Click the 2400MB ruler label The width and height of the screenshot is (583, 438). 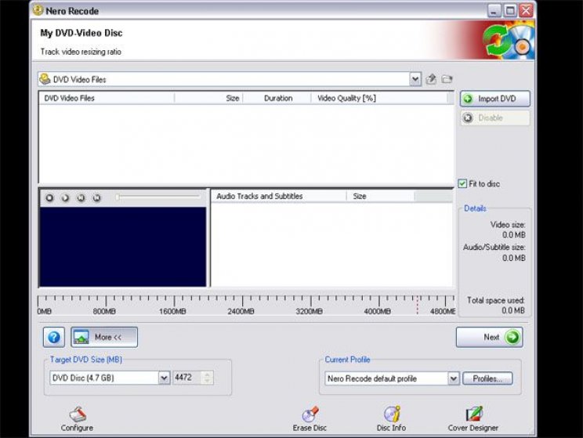(x=241, y=311)
